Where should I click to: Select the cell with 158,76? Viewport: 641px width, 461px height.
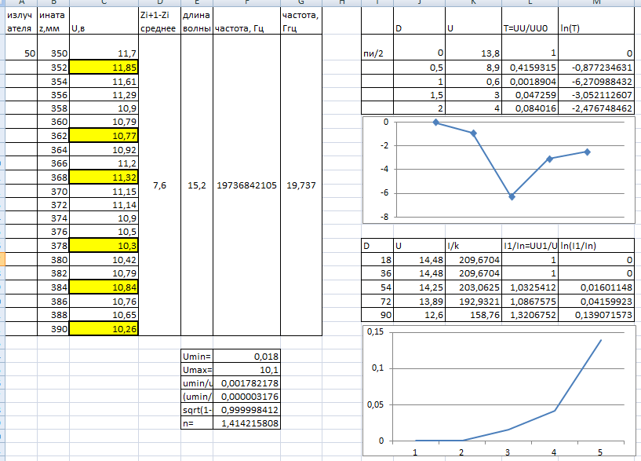(473, 315)
